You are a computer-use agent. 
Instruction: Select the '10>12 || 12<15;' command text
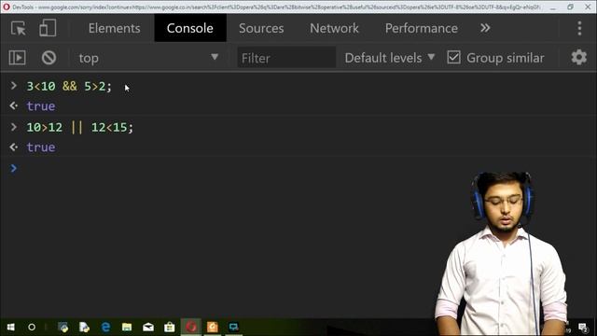click(80, 127)
